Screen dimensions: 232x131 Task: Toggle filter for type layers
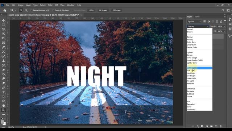click(x=213, y=21)
